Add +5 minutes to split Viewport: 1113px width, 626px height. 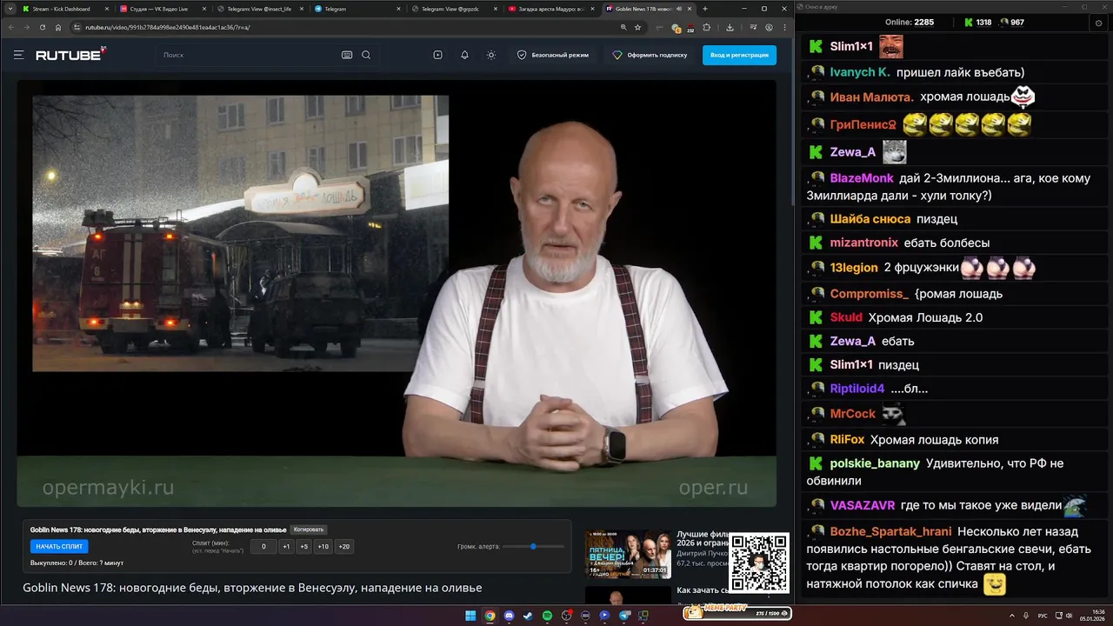pyautogui.click(x=303, y=546)
